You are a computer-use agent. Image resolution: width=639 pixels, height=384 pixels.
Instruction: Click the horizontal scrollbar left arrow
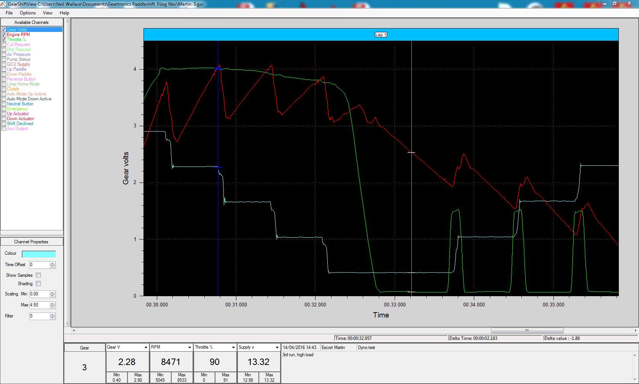tap(74, 330)
